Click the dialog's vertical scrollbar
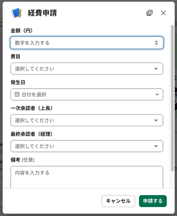 [x=172, y=98]
